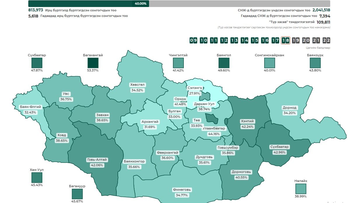Click the 40.00% turnout progress bar
This screenshot has width=348, height=203.
click(x=89, y=3)
